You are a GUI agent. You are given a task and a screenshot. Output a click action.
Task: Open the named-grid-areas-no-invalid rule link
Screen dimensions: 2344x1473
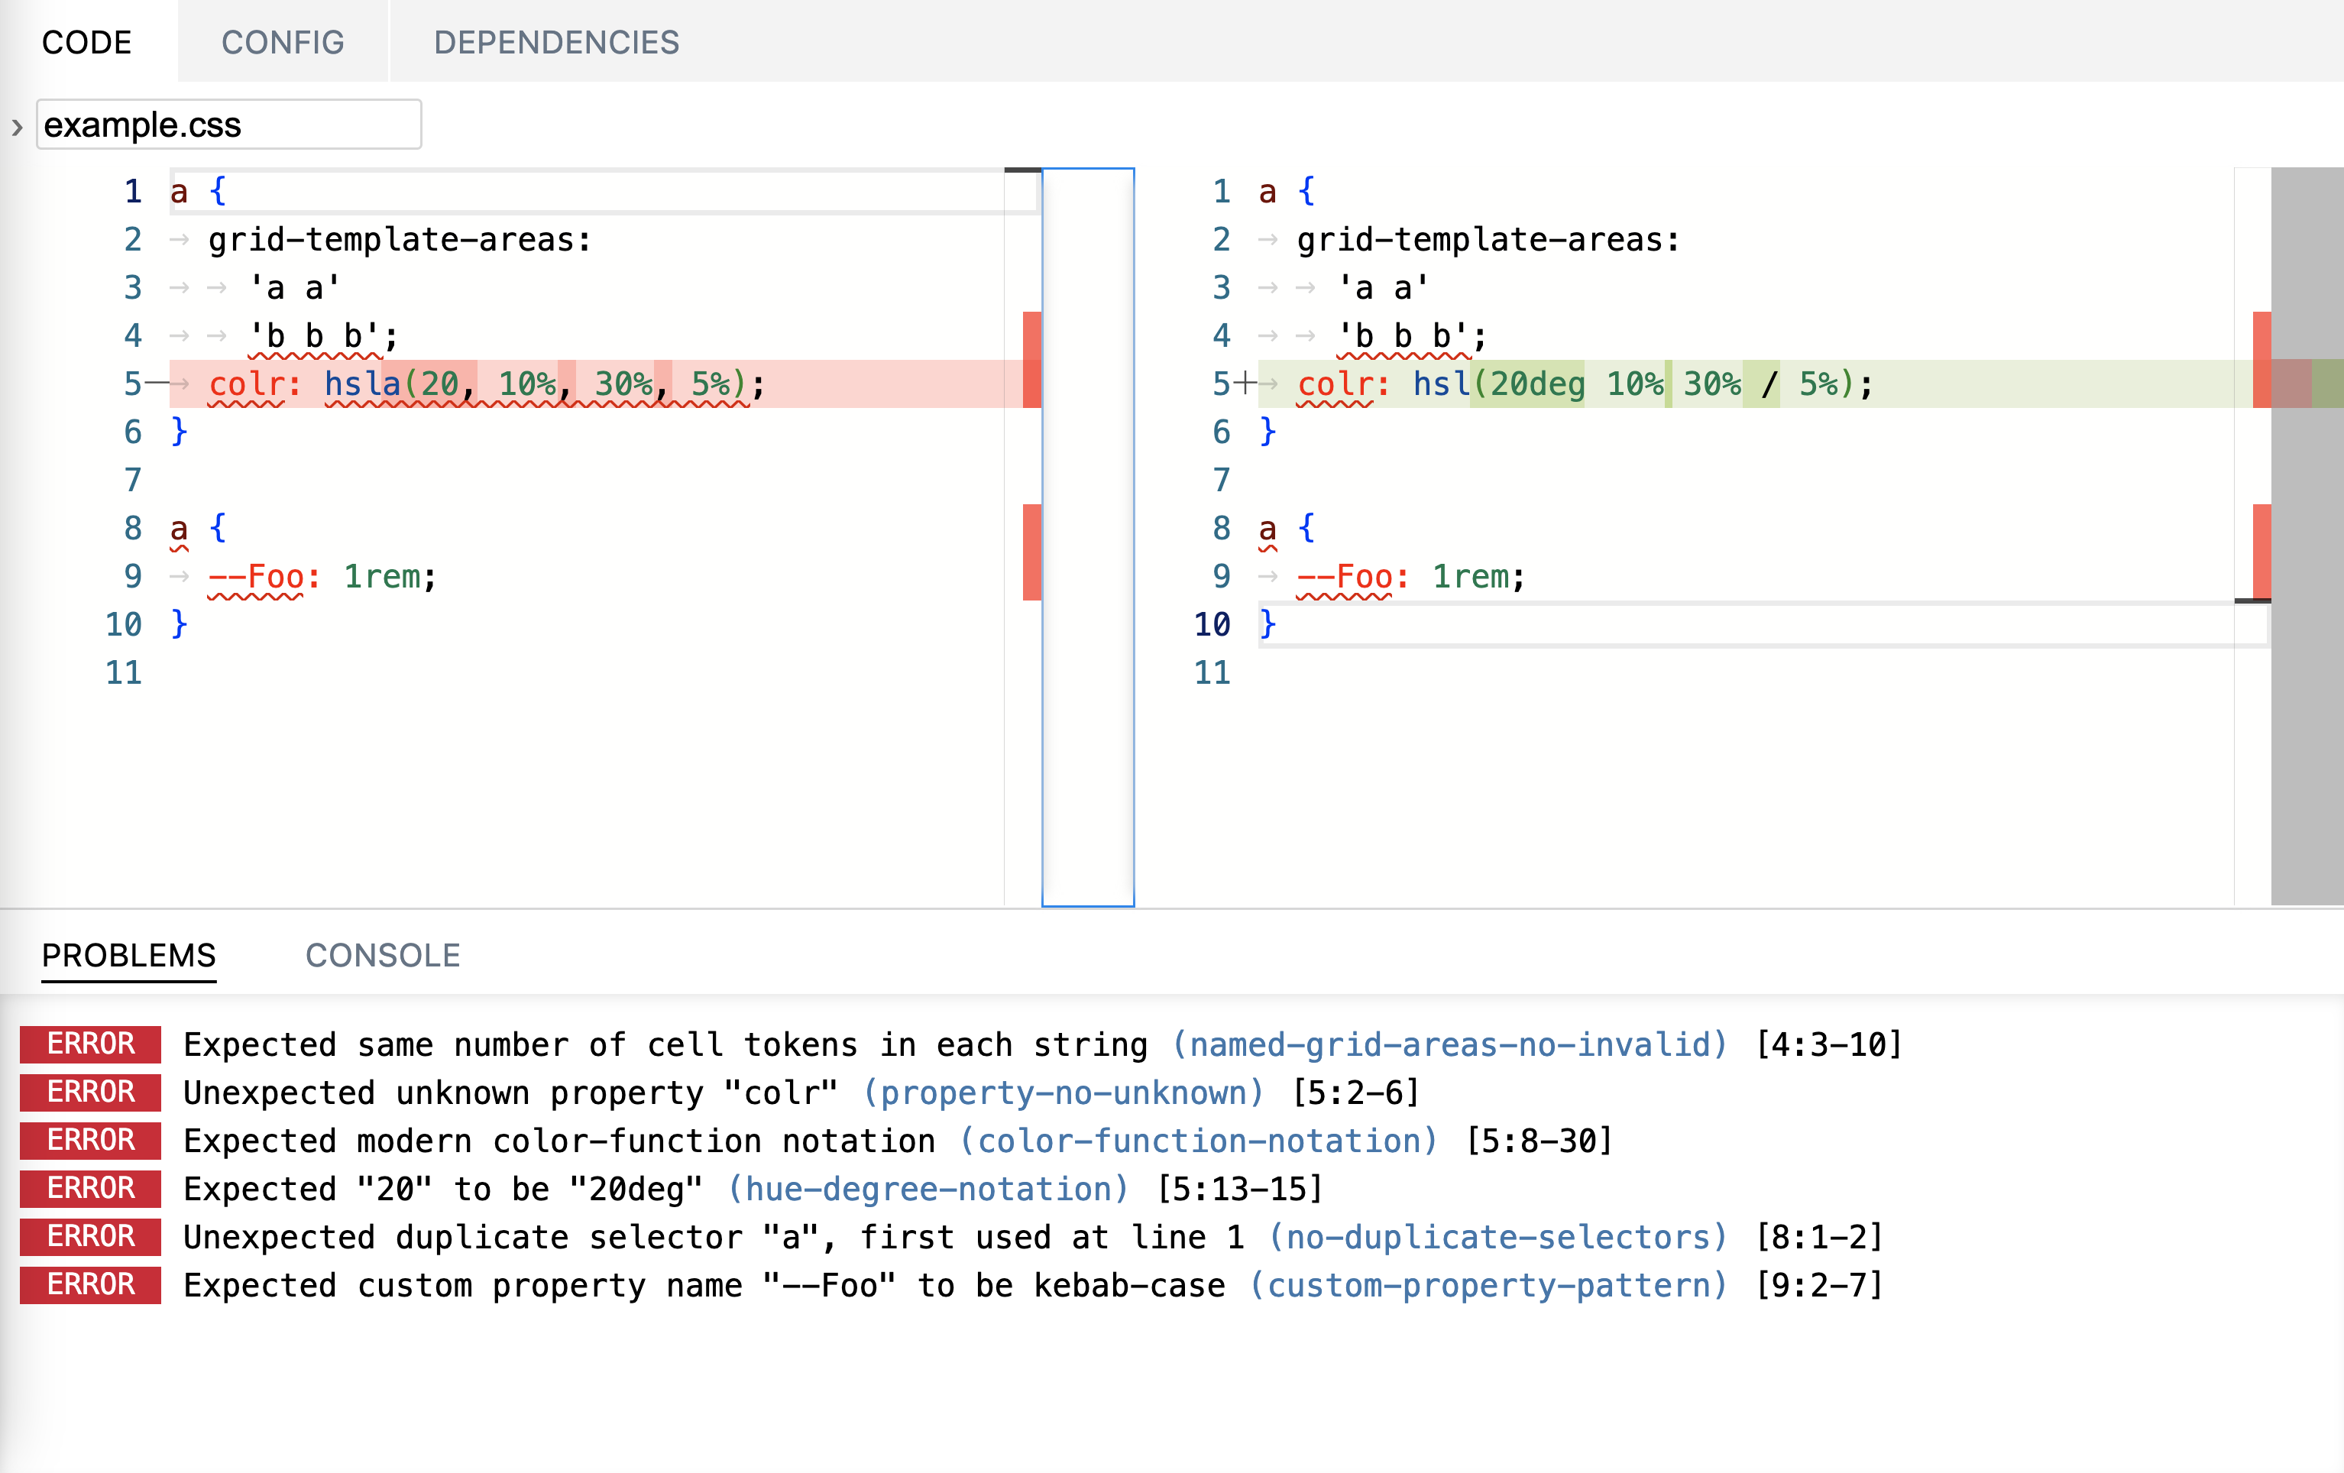[x=1449, y=1044]
